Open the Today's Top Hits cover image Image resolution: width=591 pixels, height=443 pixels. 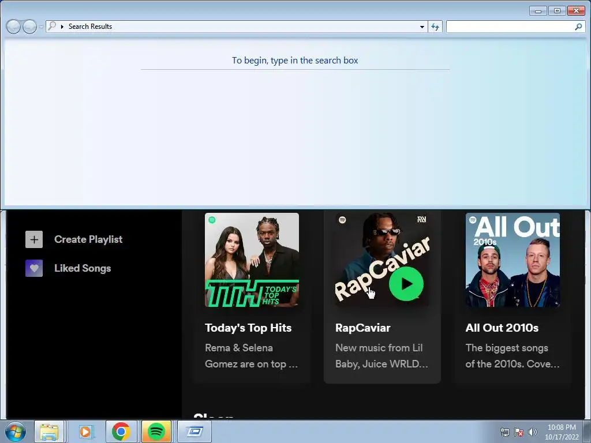[x=252, y=260]
